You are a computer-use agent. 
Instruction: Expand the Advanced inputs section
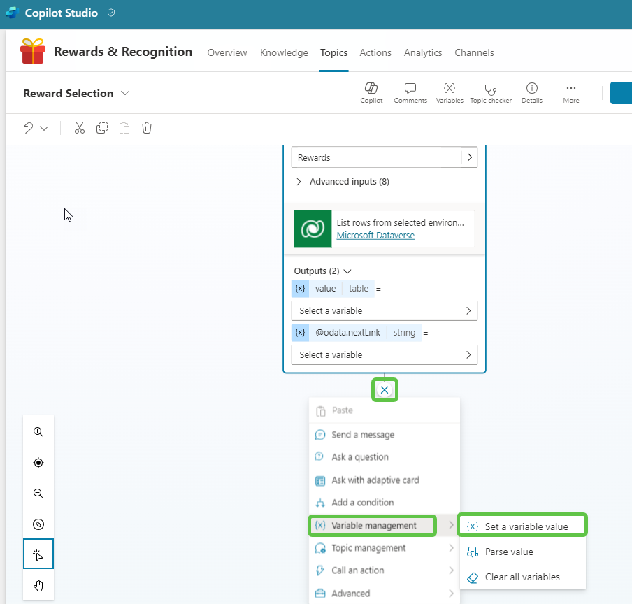(x=343, y=182)
